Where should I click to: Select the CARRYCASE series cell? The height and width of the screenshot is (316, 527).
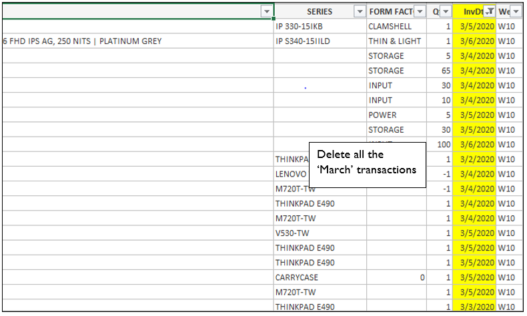(320, 277)
